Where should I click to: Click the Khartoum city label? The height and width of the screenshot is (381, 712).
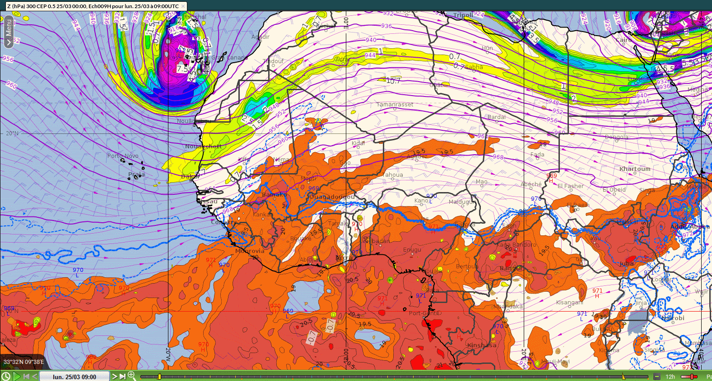tap(635, 169)
